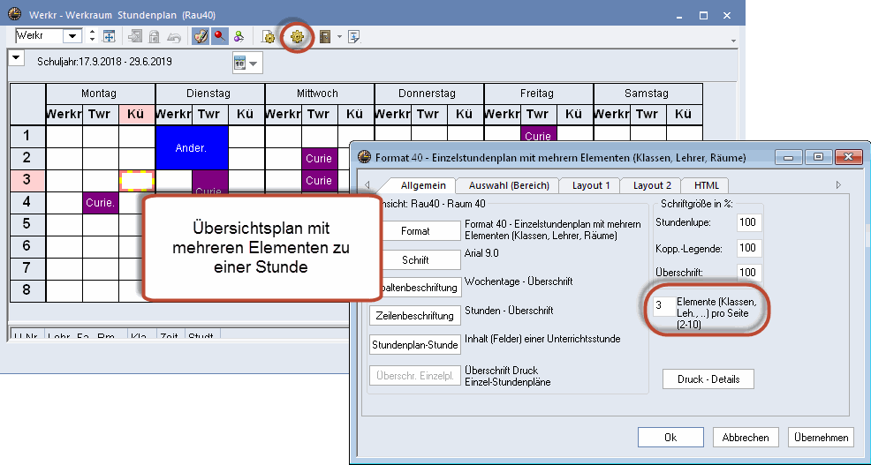Screen dimensions: 871x465
Task: Open the HTML tab
Action: pos(707,185)
